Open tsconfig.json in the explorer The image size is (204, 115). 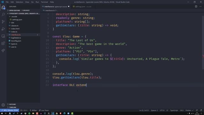point(23,41)
